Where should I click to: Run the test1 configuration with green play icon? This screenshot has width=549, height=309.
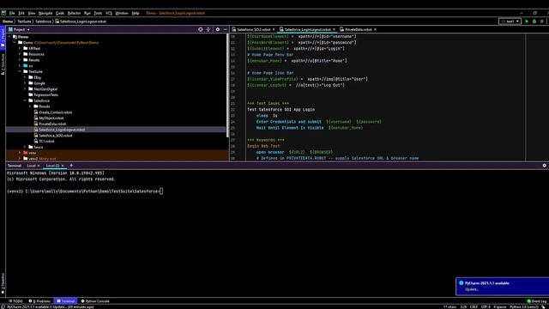527,21
